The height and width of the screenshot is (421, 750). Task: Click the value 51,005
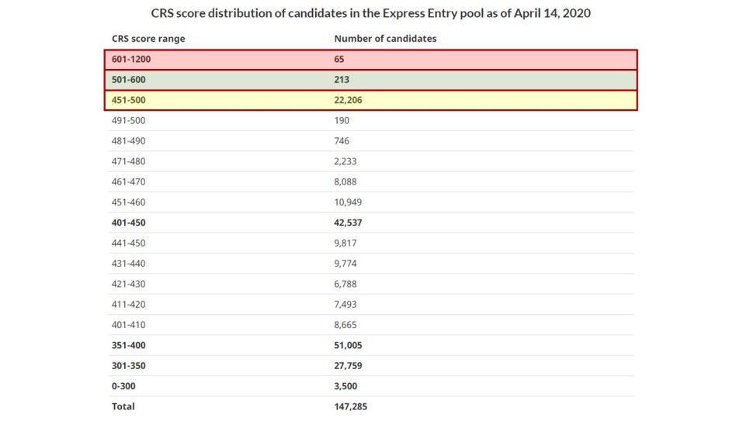click(x=348, y=346)
